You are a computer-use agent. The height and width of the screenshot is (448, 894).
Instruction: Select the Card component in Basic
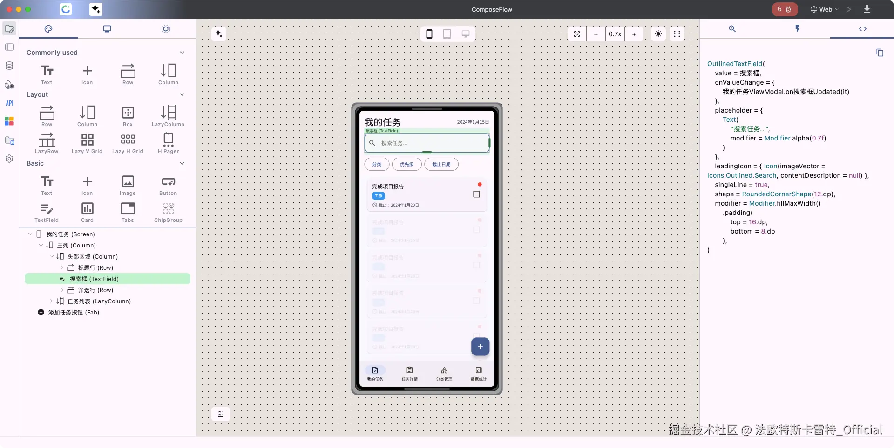tap(87, 212)
